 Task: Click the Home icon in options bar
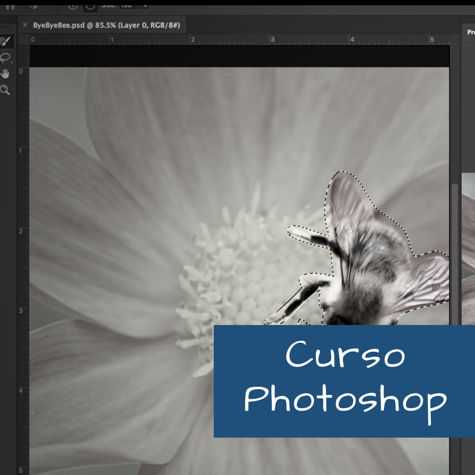coord(10,6)
